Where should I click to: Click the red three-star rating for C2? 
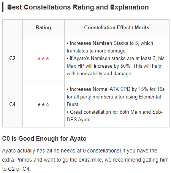point(43,59)
